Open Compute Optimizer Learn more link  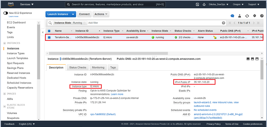[117, 94]
